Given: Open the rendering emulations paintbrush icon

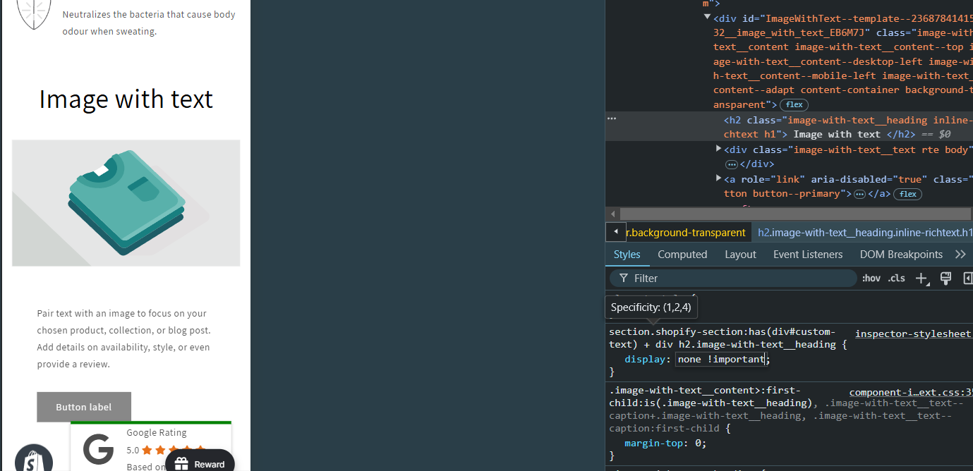Looking at the screenshot, I should [946, 279].
